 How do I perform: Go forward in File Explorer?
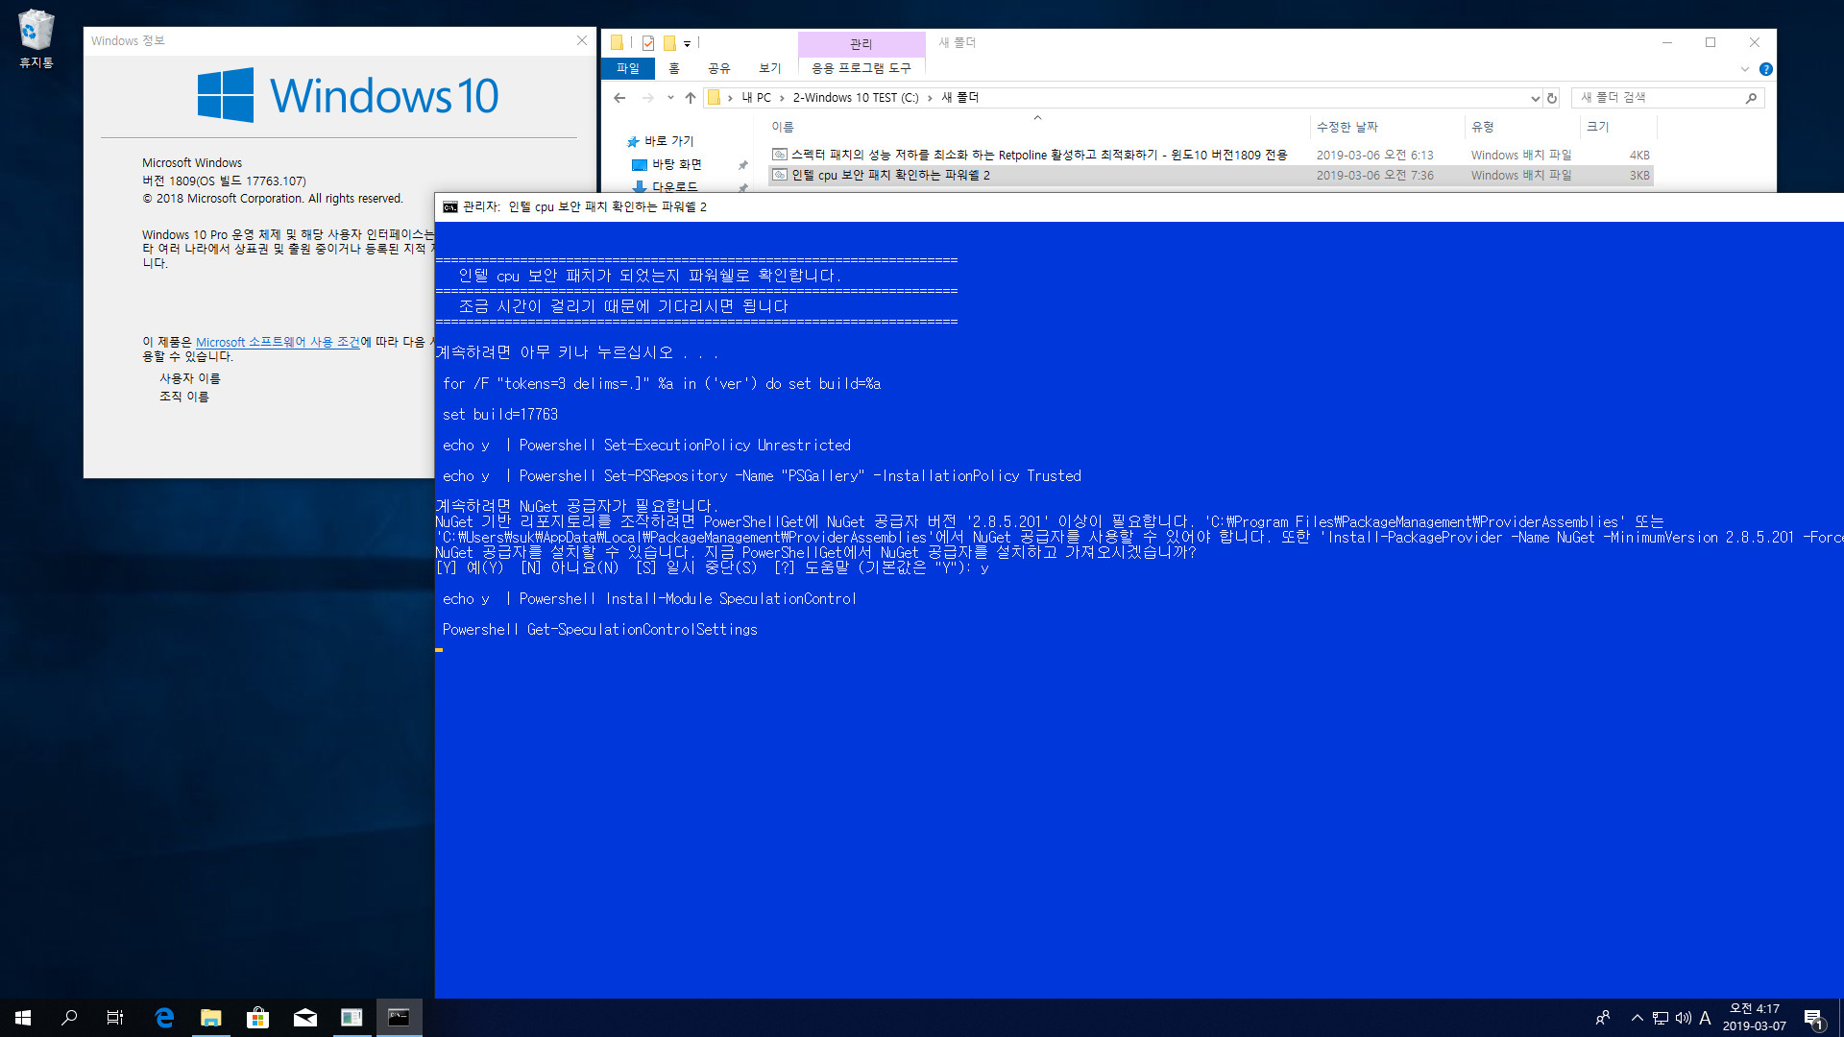[x=648, y=98]
